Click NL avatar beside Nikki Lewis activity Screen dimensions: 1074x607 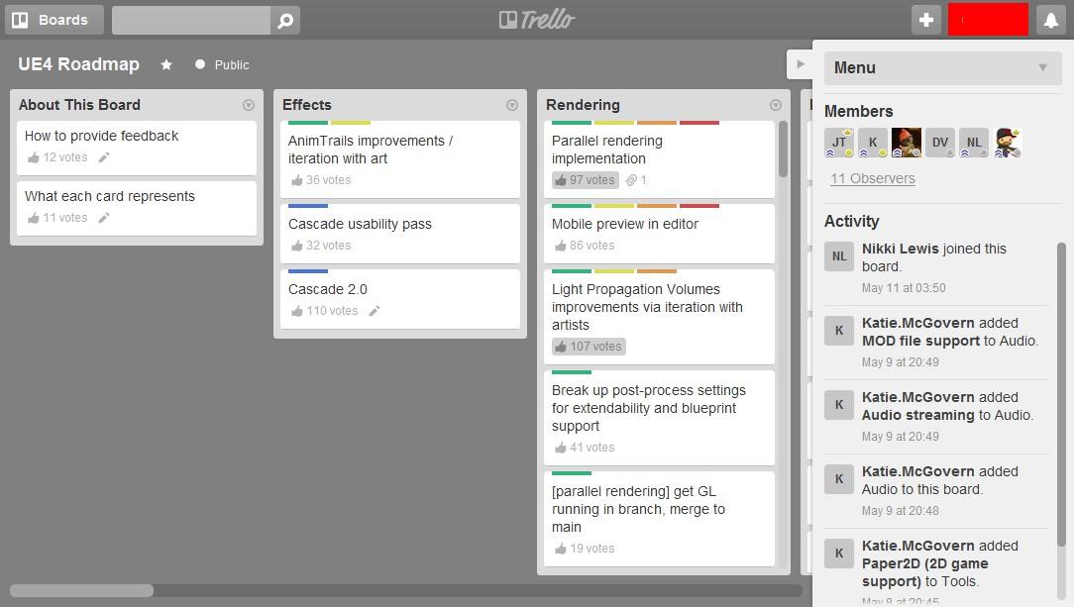(x=839, y=256)
